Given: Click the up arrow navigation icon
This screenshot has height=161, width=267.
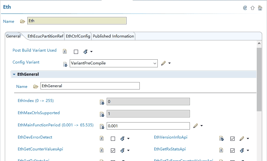Looking at the screenshot, I should click(253, 8).
